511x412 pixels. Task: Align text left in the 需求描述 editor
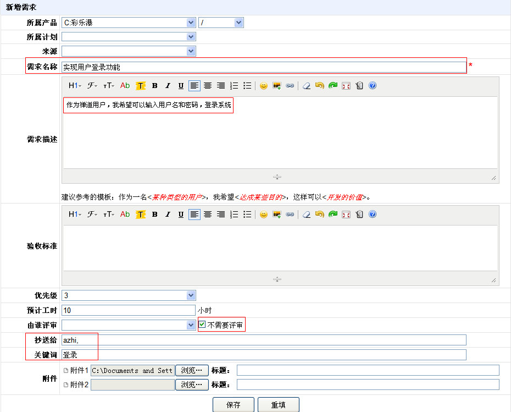click(194, 86)
